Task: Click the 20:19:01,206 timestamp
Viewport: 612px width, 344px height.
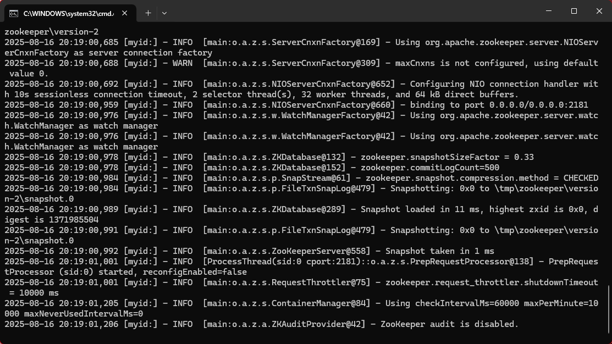Action: click(x=89, y=324)
